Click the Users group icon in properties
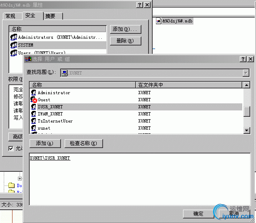 coord(14,53)
